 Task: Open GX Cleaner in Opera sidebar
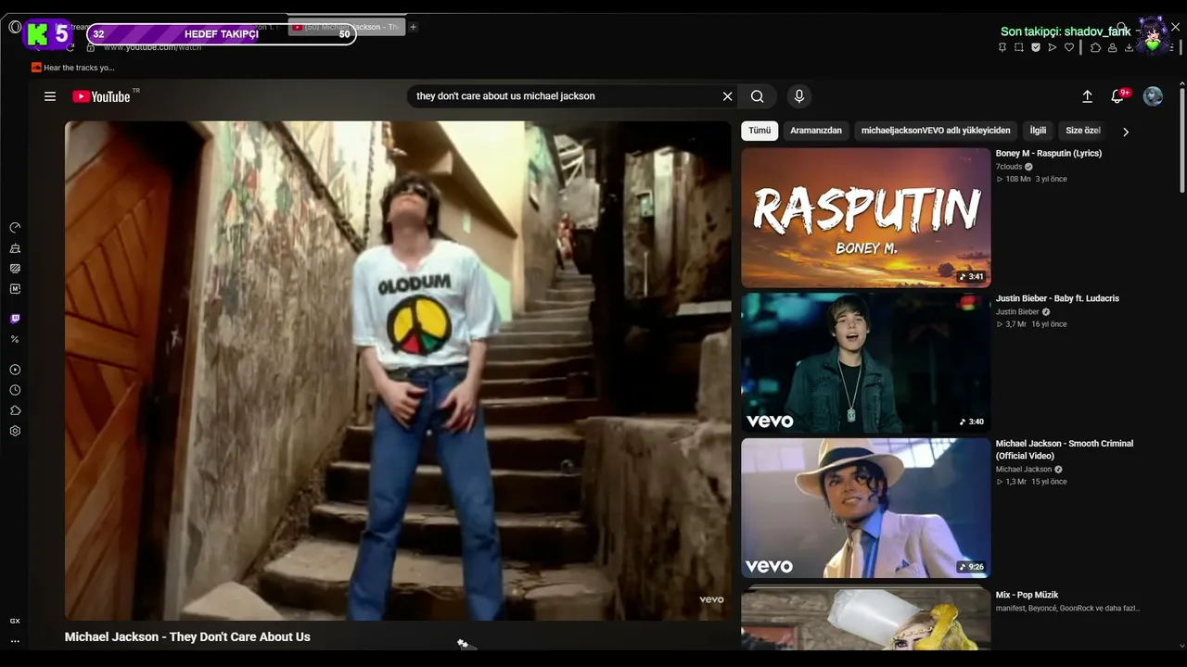pos(15,248)
